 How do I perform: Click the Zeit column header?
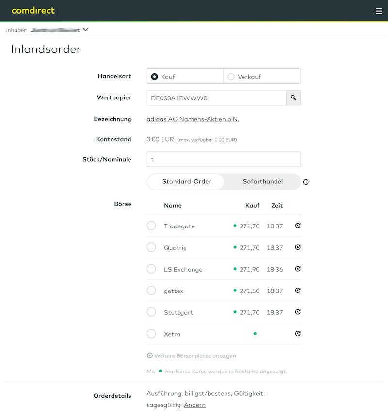click(x=277, y=206)
